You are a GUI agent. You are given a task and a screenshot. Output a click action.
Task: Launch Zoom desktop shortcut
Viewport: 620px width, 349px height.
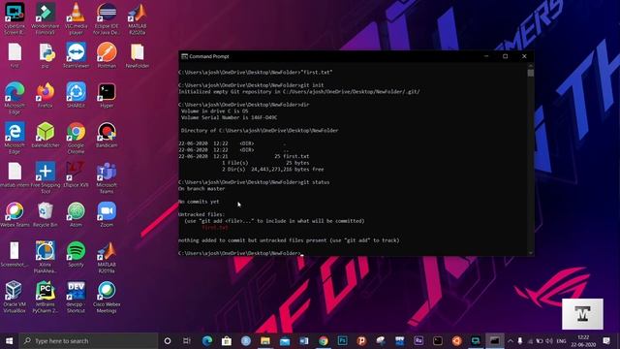[107, 214]
